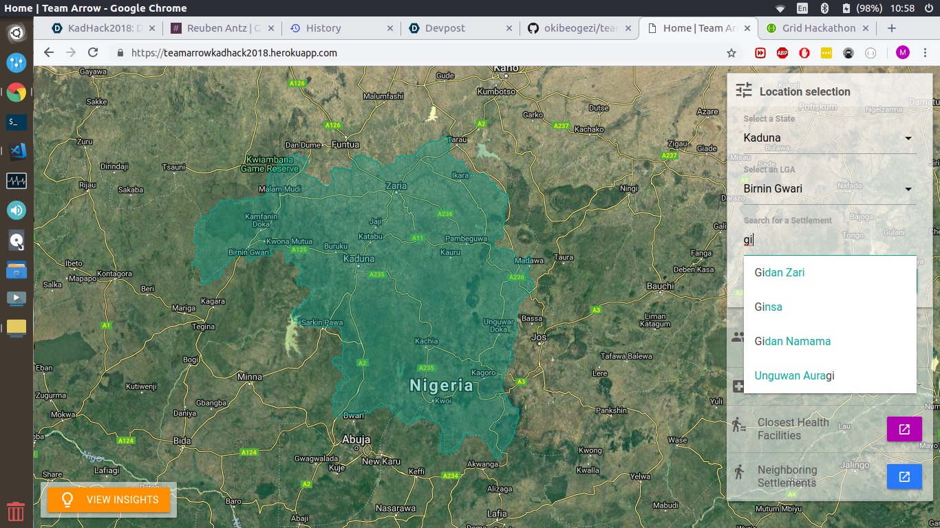Screen dimensions: 940x528
Task: Click the Jos label on the map
Action: (x=539, y=338)
